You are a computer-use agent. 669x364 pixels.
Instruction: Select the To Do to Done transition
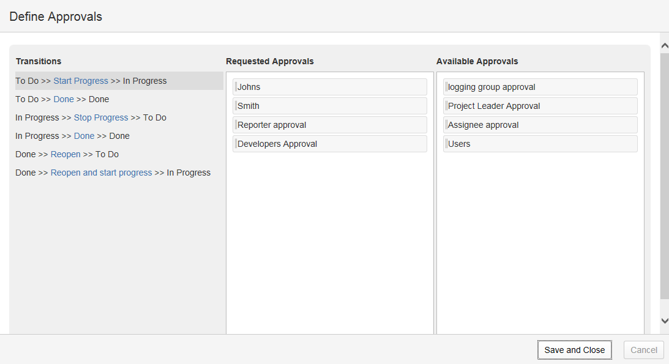click(64, 99)
